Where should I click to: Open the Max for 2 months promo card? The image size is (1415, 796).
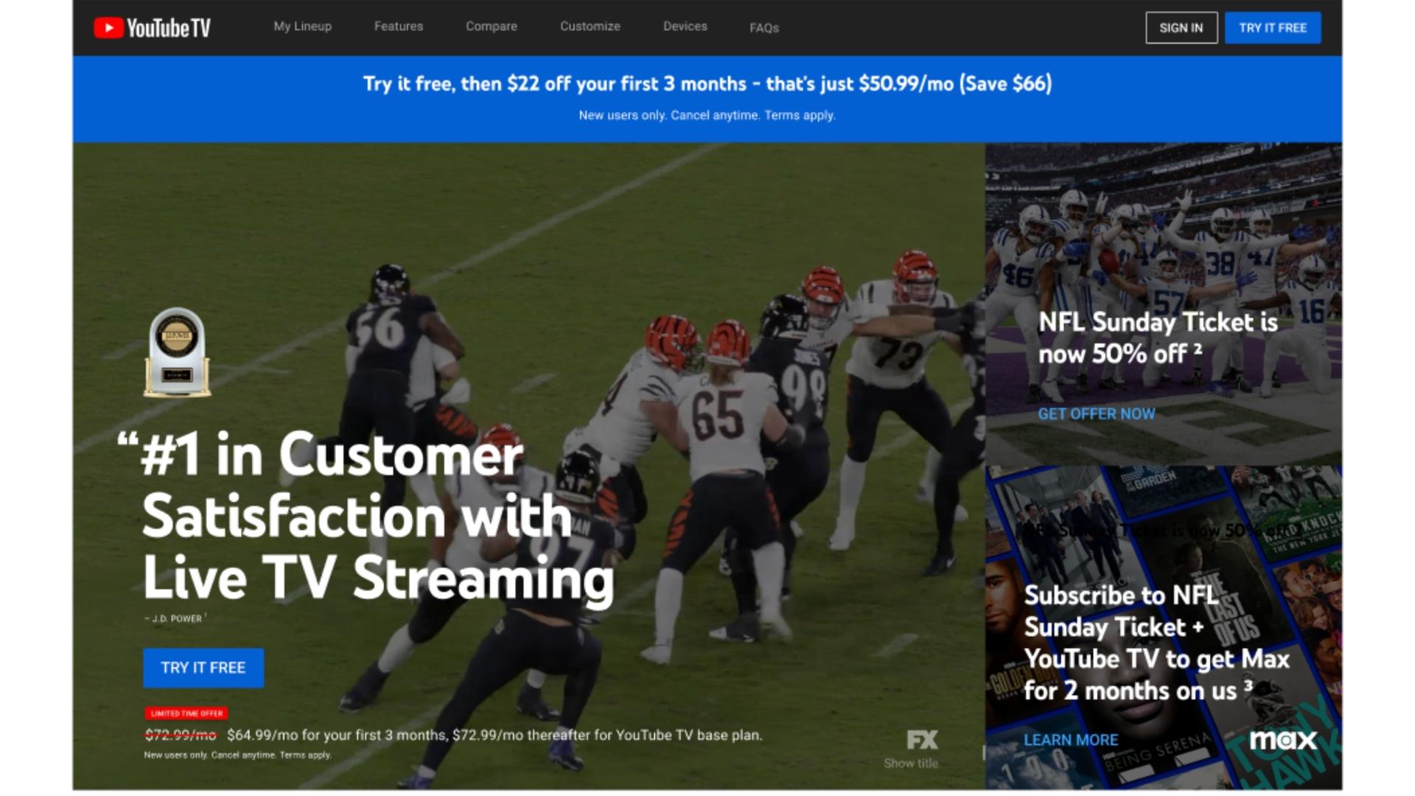(1164, 628)
